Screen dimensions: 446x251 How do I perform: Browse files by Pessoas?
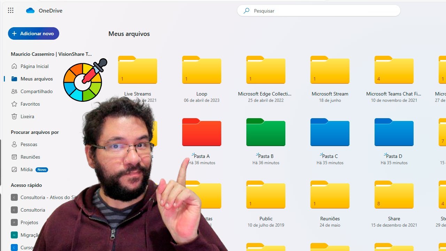[29, 144]
